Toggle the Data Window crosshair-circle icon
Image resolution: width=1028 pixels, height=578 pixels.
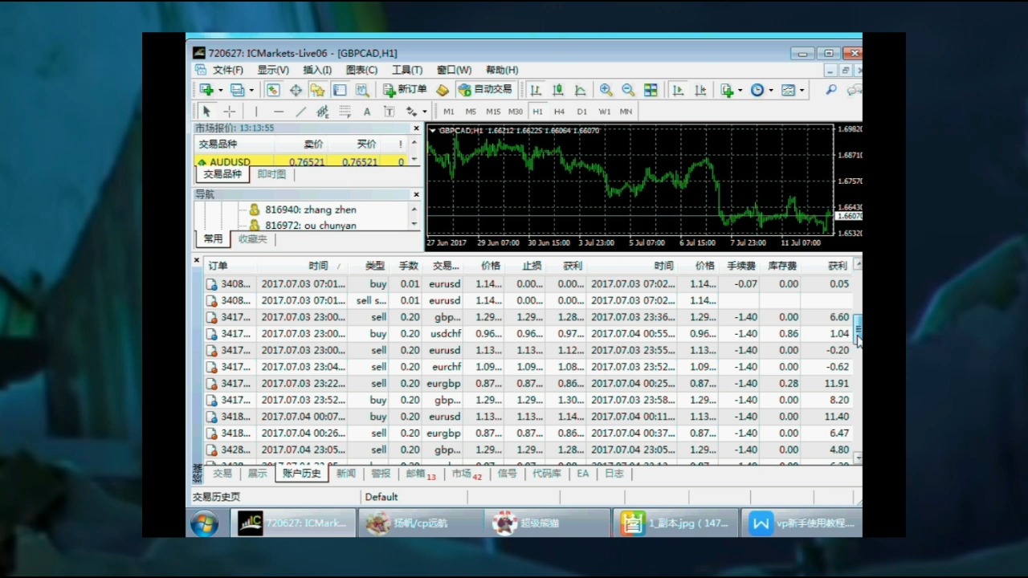coord(296,90)
